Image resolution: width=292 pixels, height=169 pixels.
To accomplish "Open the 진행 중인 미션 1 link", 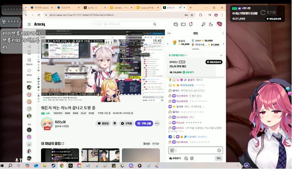I will coord(178,55).
